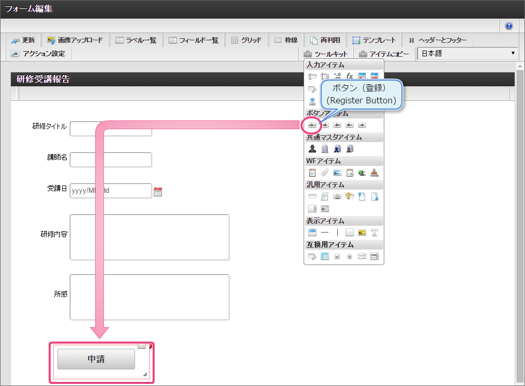Select the right-arrow next button item
The width and height of the screenshot is (525, 386).
coord(325,125)
